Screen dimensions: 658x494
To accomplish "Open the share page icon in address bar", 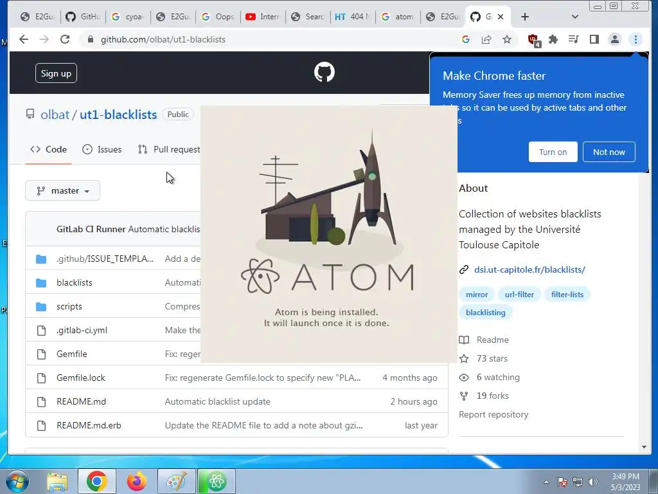I will coord(486,39).
